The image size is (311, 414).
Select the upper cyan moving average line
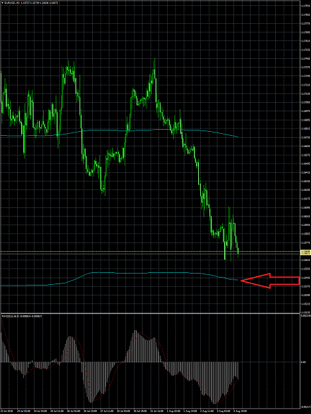[119, 131]
